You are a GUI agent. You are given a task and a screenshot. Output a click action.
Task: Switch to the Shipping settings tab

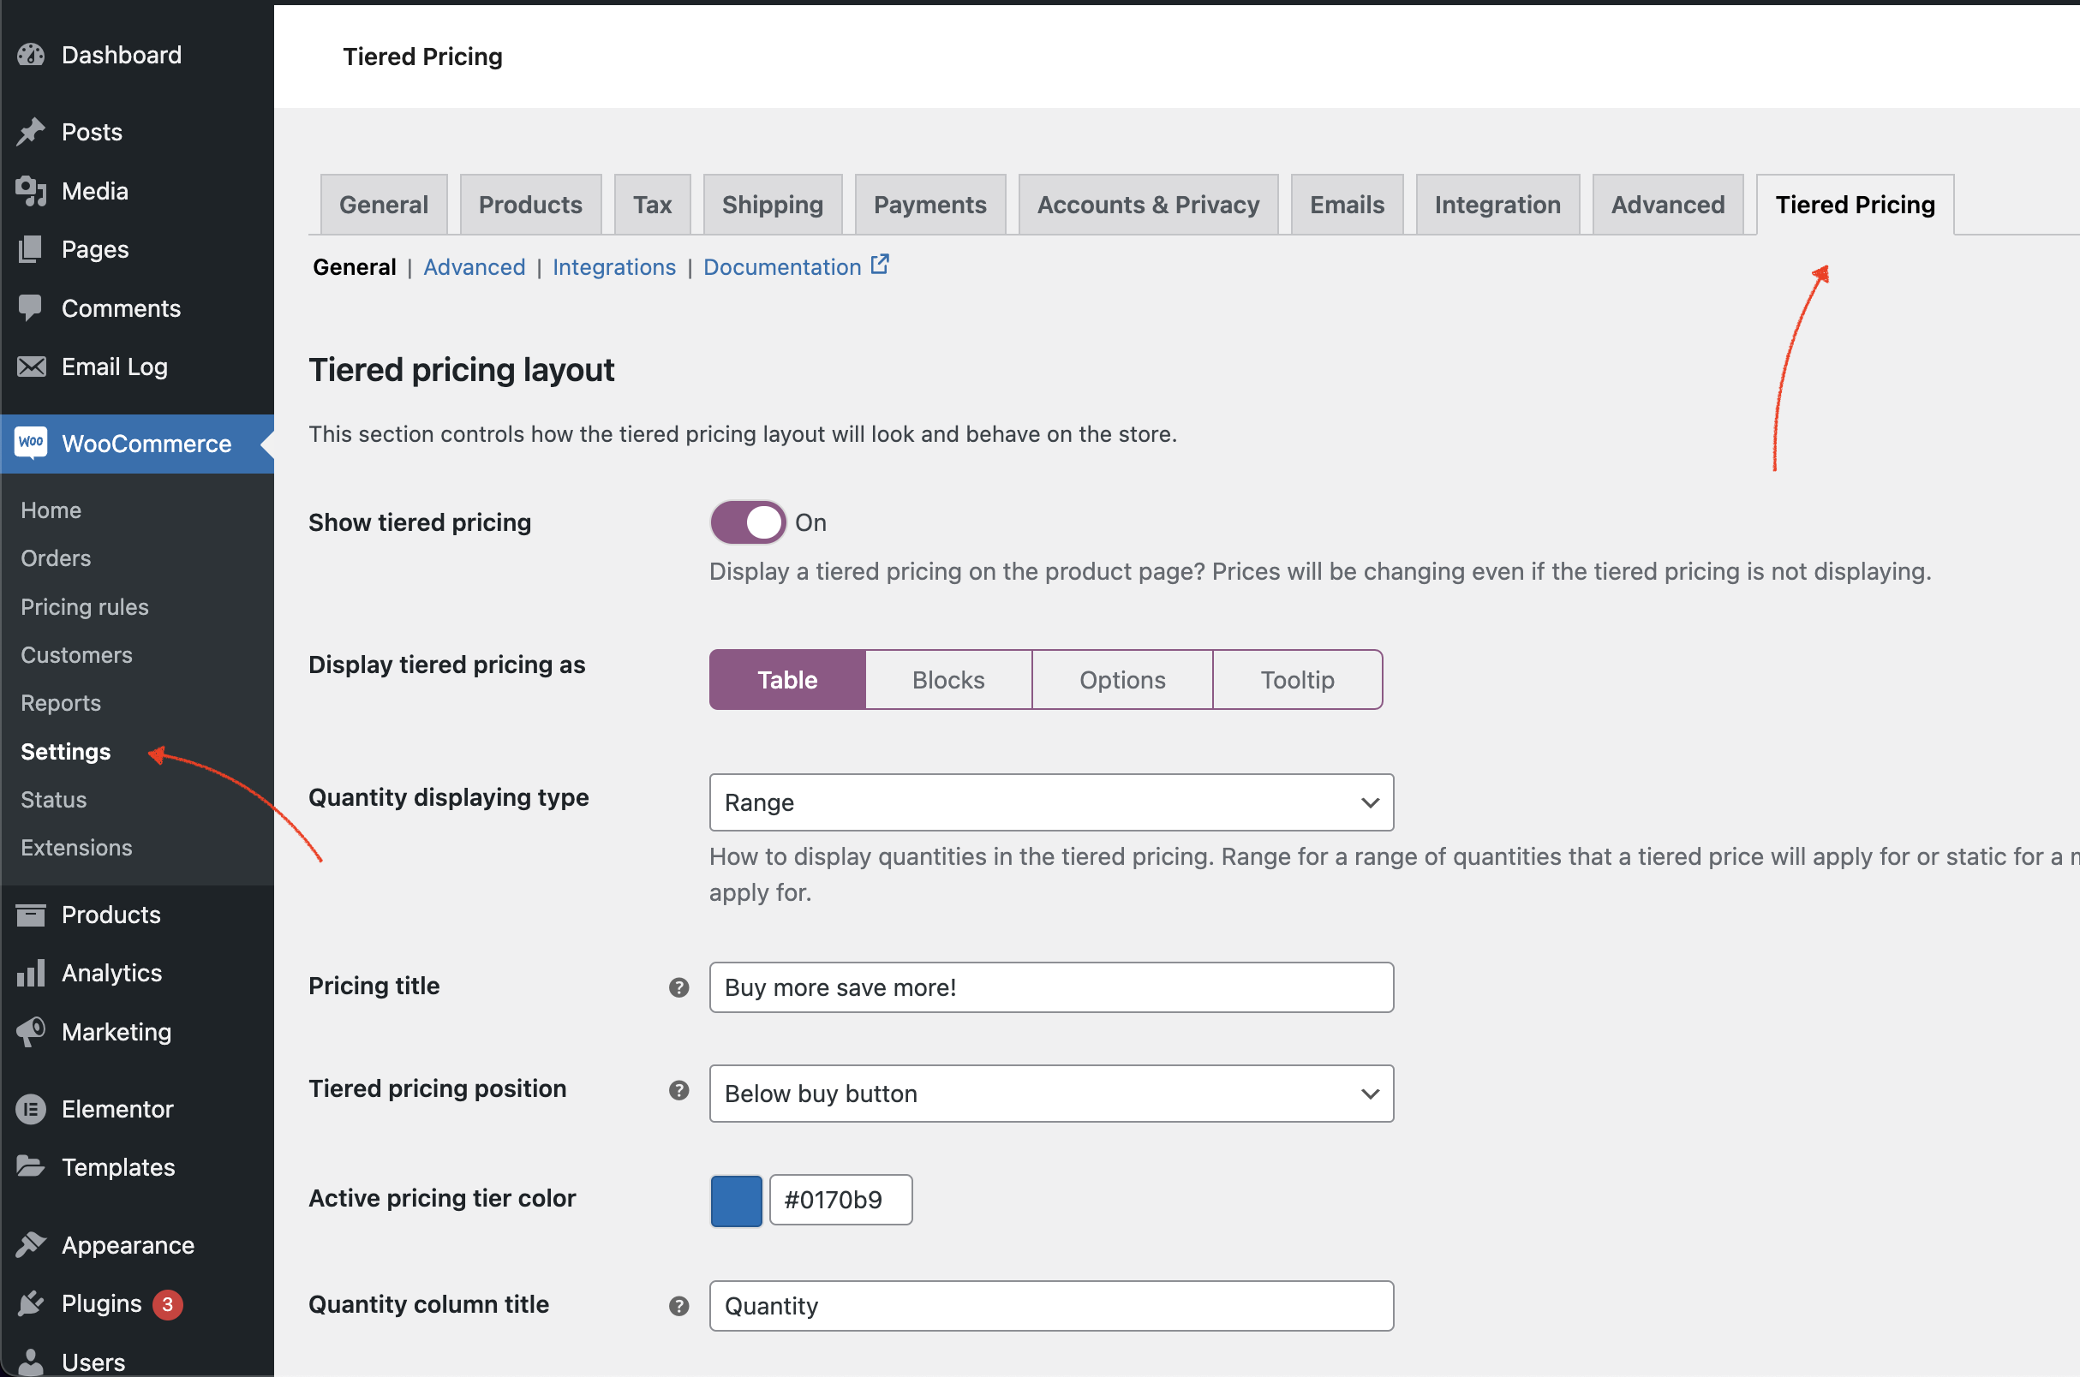coord(772,204)
